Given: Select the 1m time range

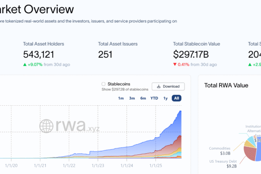Looking at the screenshot, I should click(x=120, y=98).
